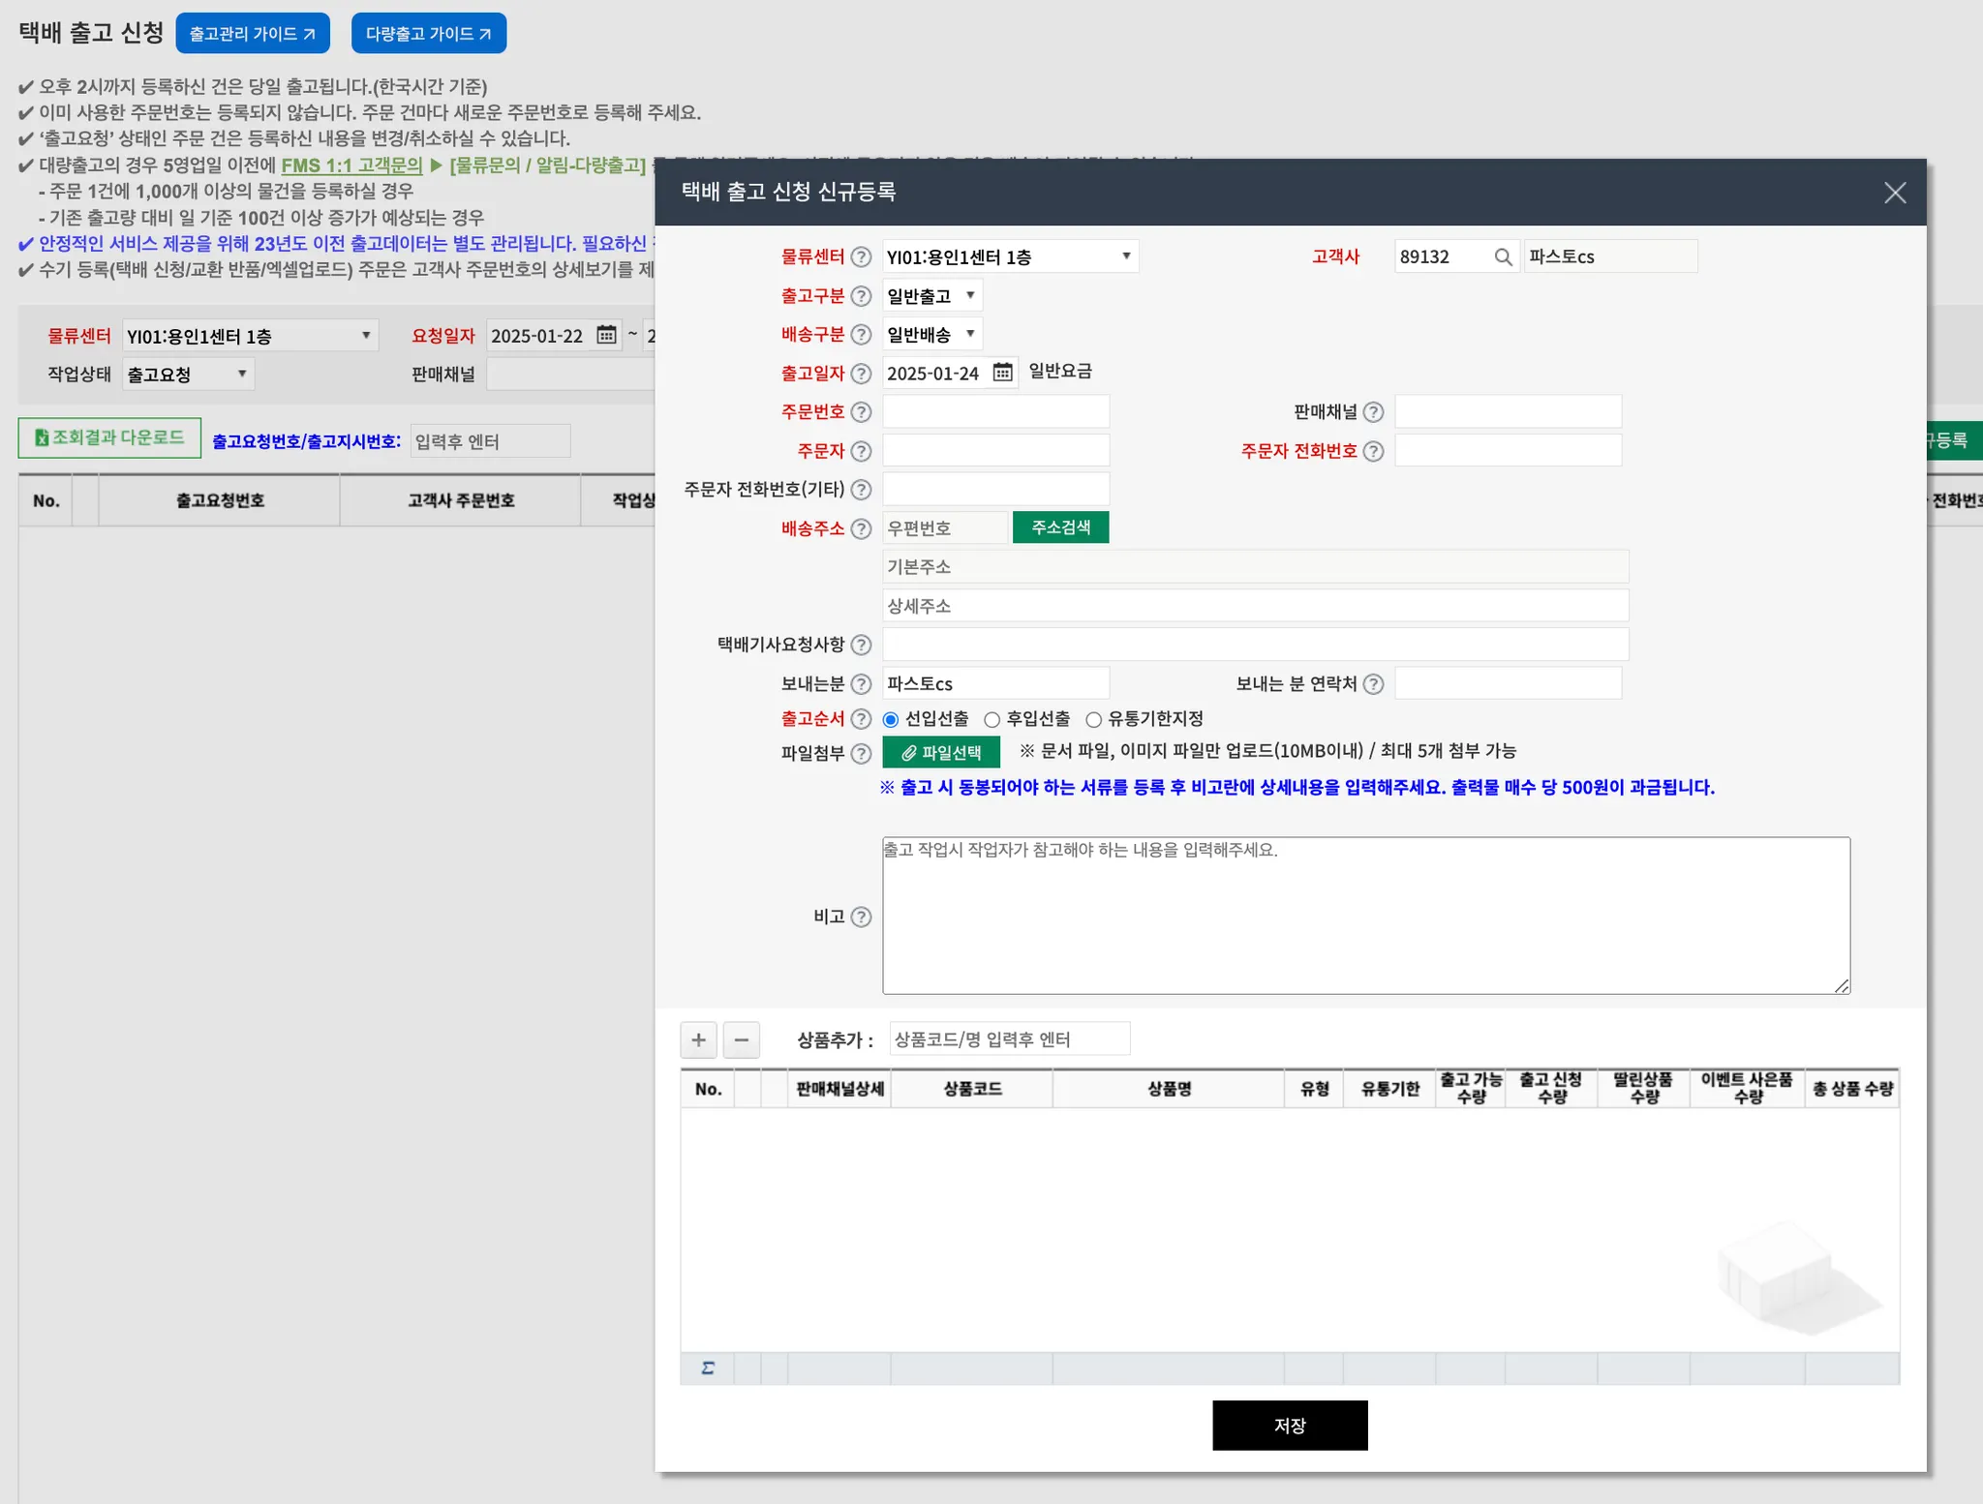
Task: Open the 출고관리 가이드 link button
Action: click(x=253, y=34)
